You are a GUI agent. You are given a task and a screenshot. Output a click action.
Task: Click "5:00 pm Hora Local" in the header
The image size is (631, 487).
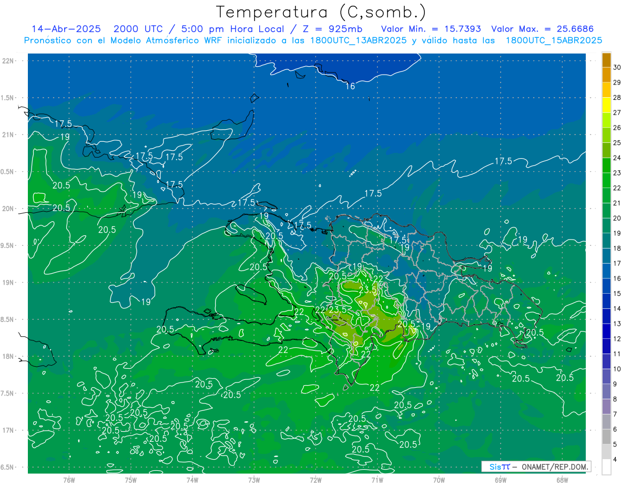pyautogui.click(x=234, y=29)
